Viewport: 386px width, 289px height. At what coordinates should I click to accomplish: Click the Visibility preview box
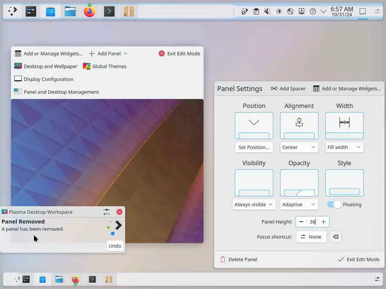[x=254, y=183]
